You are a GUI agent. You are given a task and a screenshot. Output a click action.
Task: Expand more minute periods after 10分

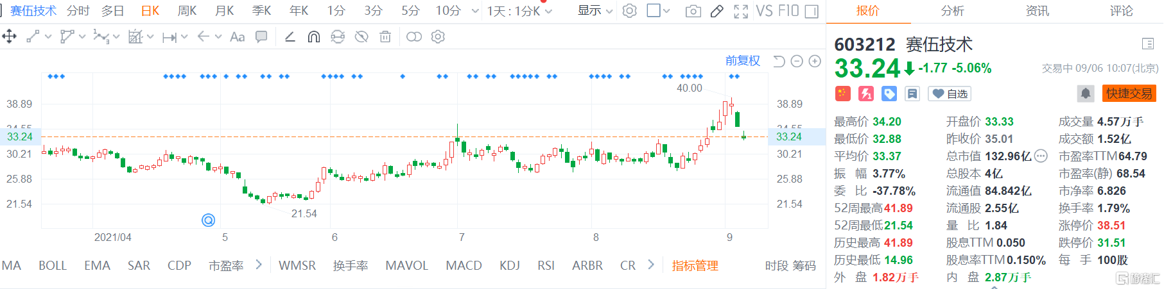475,11
